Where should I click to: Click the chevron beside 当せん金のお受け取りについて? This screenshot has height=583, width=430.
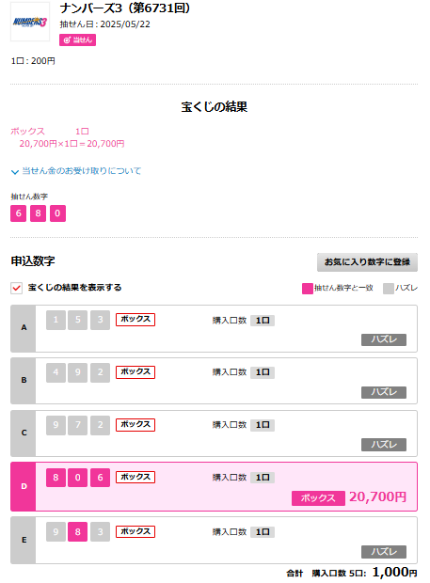pyautogui.click(x=15, y=172)
